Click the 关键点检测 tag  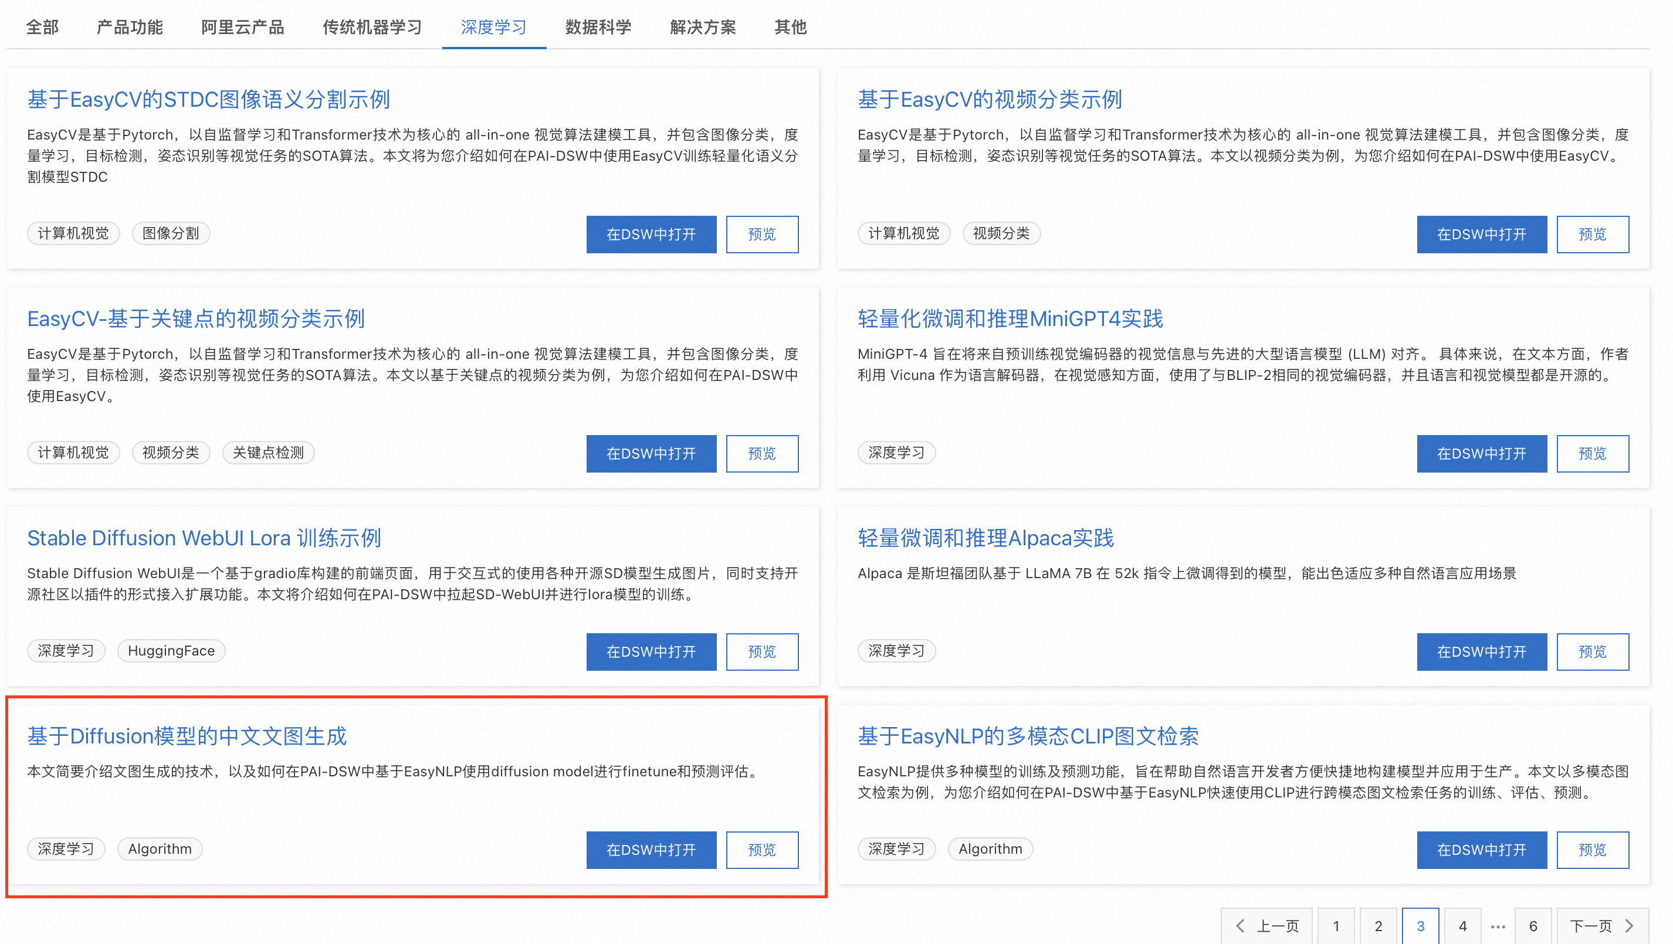[x=267, y=453]
